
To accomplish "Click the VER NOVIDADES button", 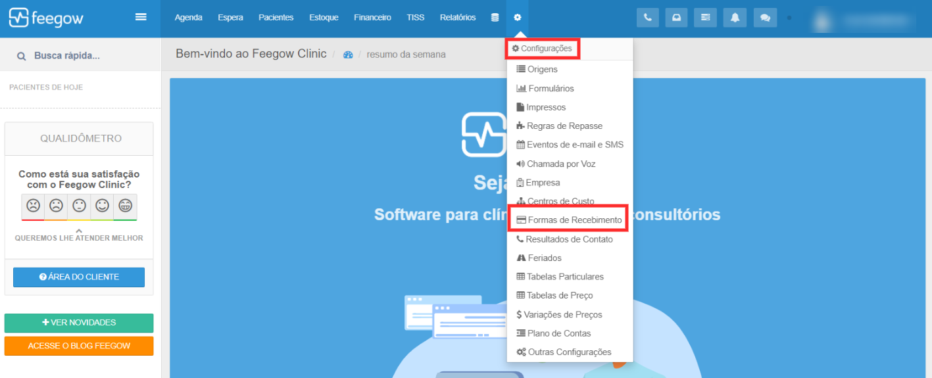I will tap(79, 323).
